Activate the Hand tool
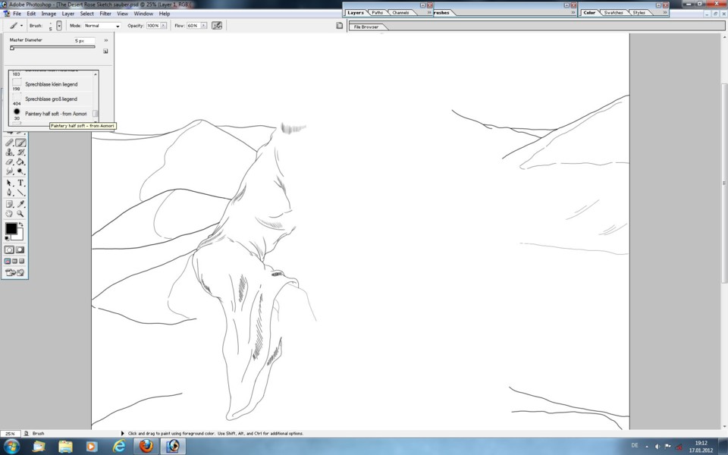This screenshot has width=728, height=455. tap(9, 214)
